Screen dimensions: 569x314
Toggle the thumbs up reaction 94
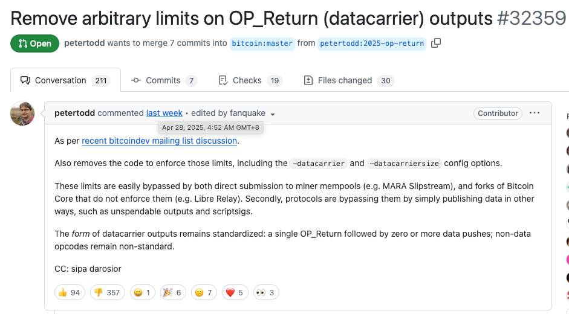[70, 293]
